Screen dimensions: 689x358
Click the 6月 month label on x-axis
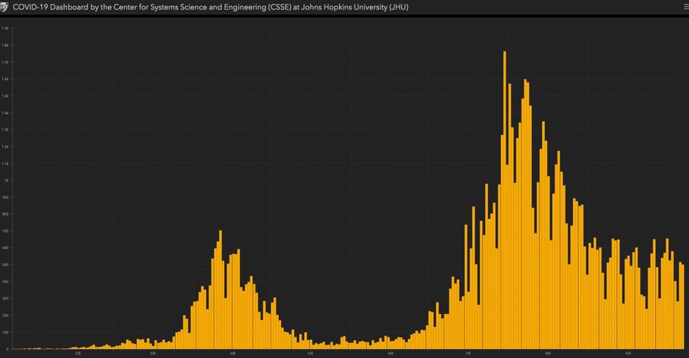click(390, 353)
